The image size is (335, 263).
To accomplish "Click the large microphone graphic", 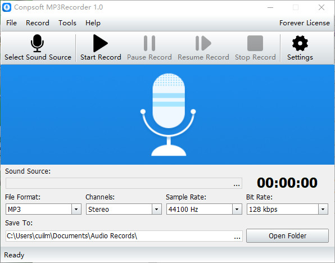I will point(168,115).
